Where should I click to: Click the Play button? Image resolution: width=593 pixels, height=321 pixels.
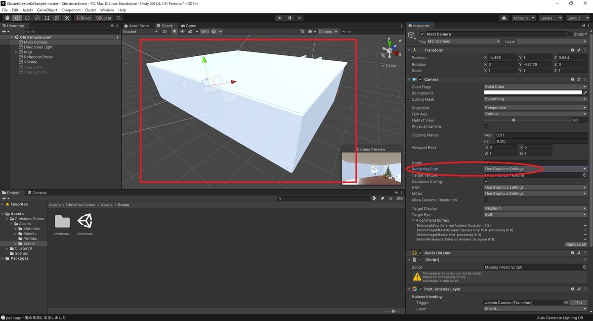(279, 18)
